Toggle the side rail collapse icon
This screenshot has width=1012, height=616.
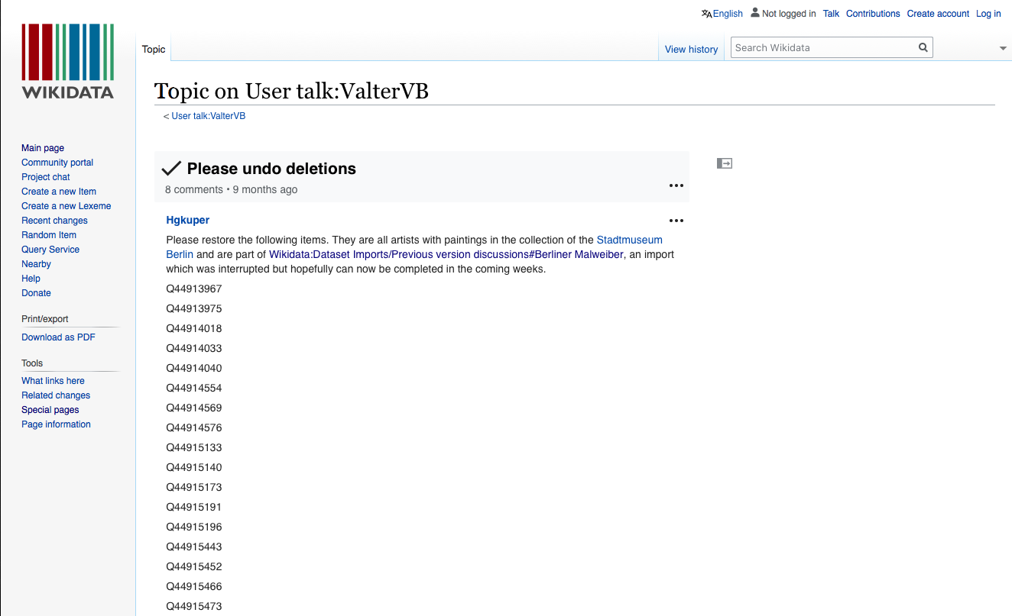[725, 163]
